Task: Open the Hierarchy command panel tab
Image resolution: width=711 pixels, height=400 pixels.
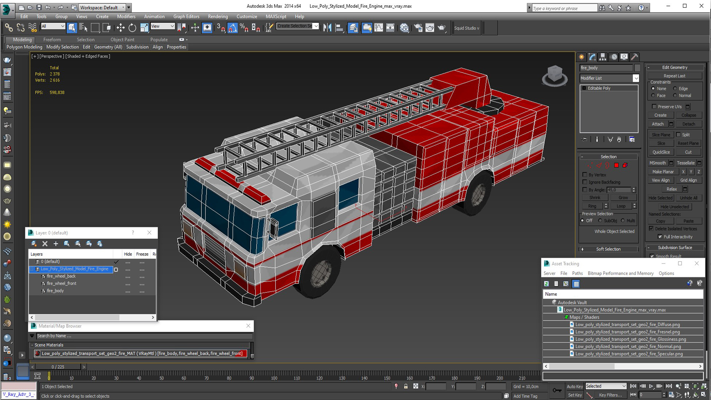Action: click(603, 57)
